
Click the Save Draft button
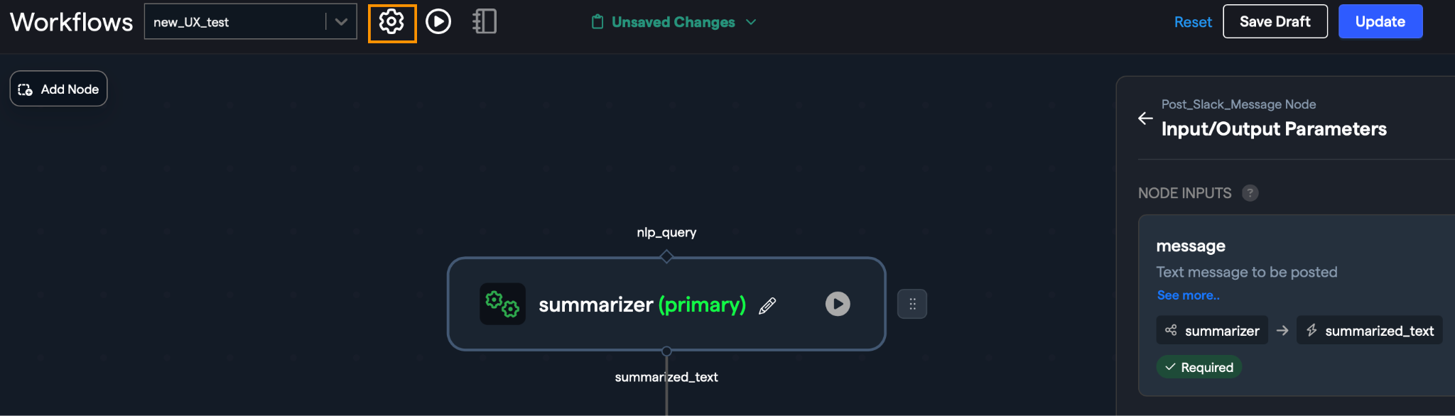coord(1275,22)
